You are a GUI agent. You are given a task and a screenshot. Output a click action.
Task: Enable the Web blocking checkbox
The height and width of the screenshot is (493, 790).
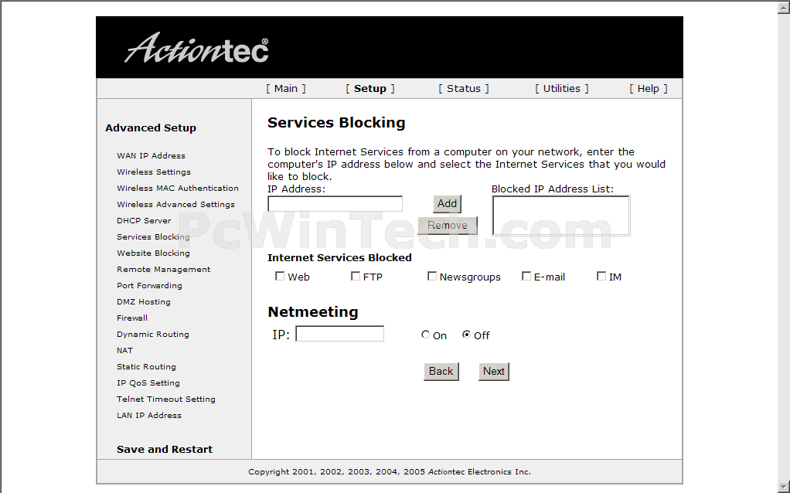(280, 276)
